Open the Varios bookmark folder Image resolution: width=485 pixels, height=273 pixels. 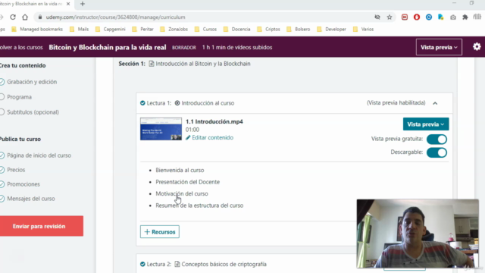[364, 29]
